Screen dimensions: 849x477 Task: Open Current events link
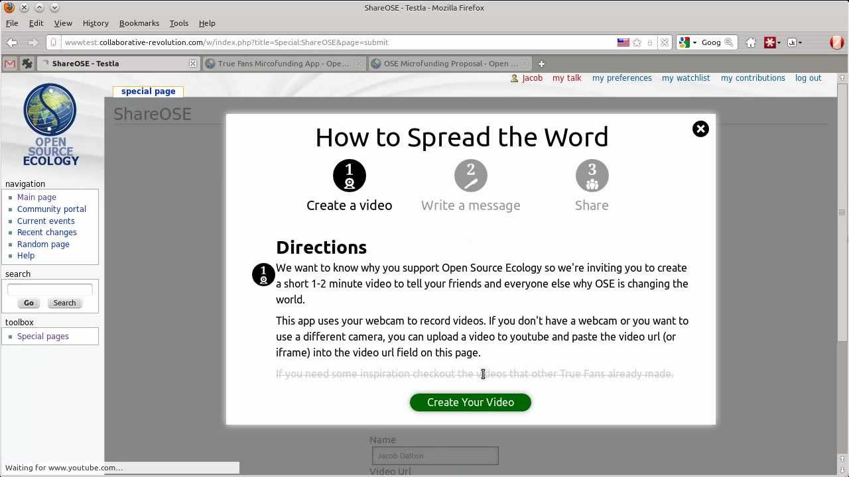[46, 221]
